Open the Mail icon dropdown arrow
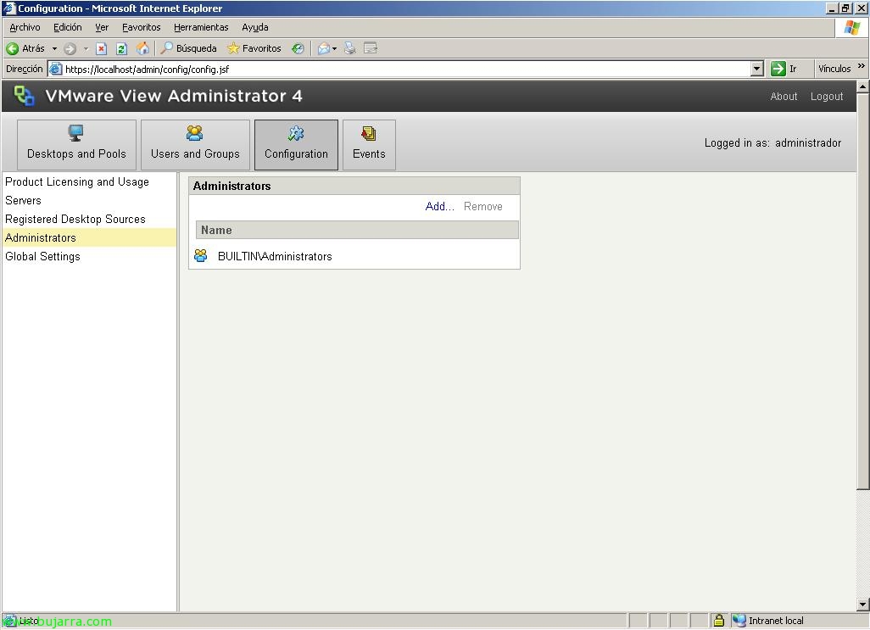 (x=334, y=49)
